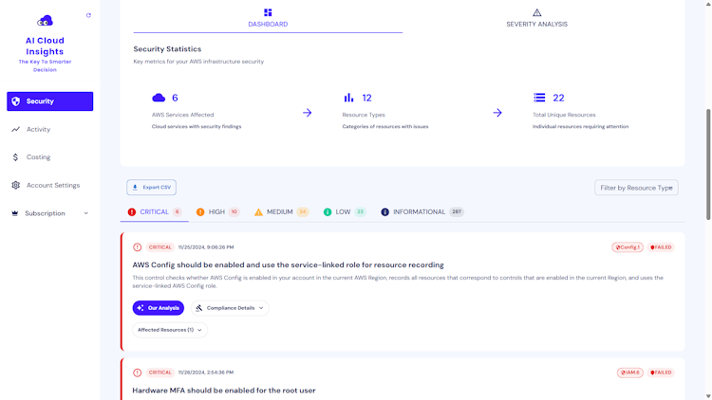Click the Hardware MFA finding title
This screenshot has height=400, width=712.
(224, 390)
